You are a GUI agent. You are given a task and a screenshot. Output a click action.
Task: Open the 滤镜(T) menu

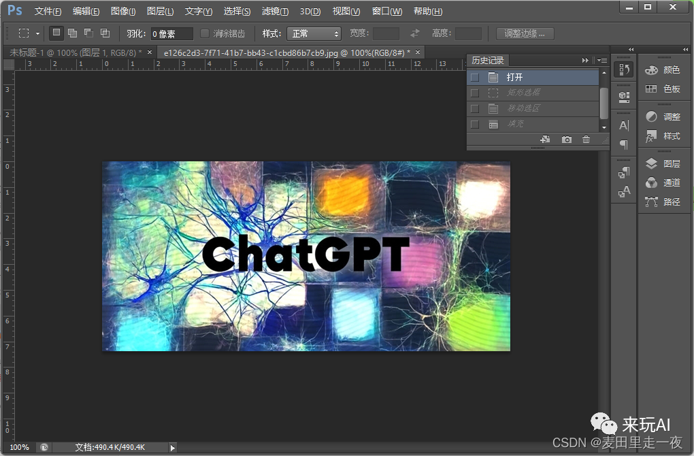[275, 11]
